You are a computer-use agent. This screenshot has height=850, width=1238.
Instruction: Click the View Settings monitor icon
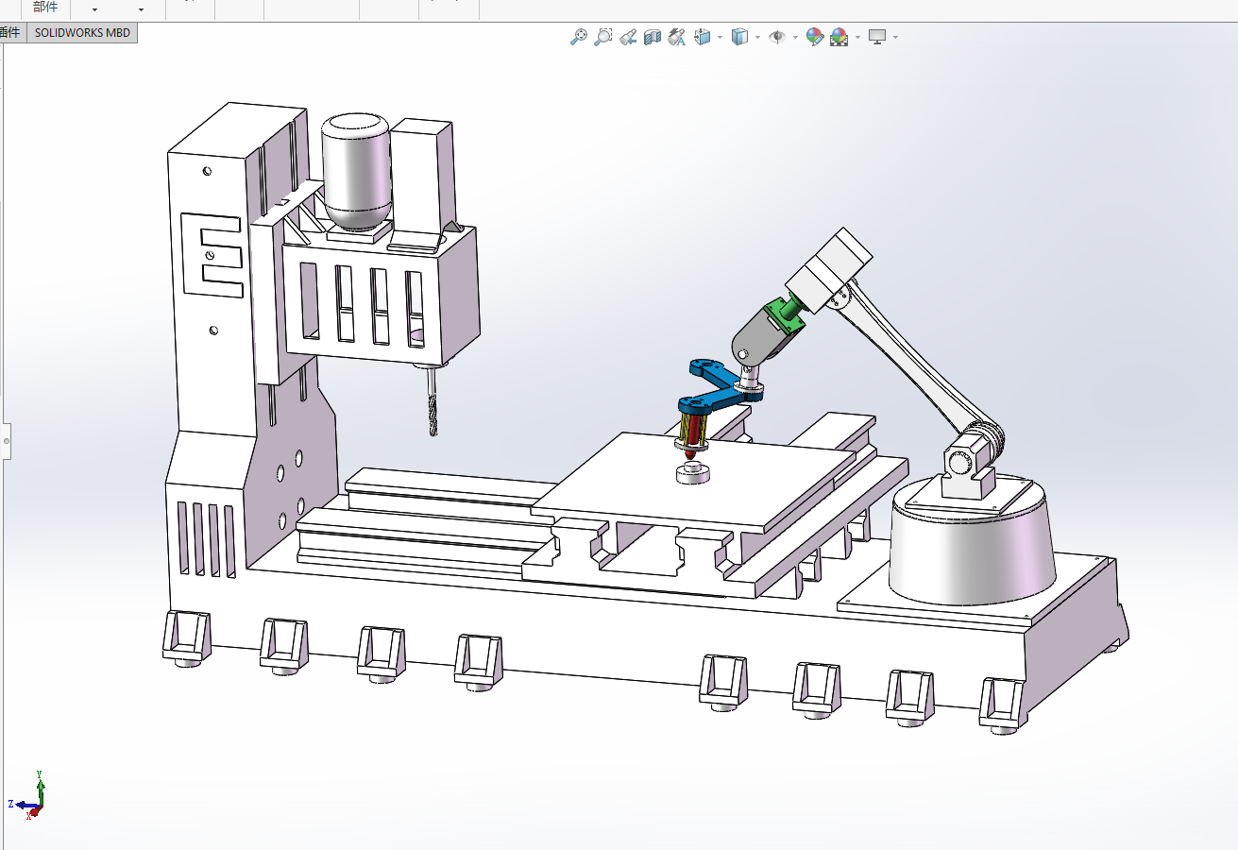[877, 37]
